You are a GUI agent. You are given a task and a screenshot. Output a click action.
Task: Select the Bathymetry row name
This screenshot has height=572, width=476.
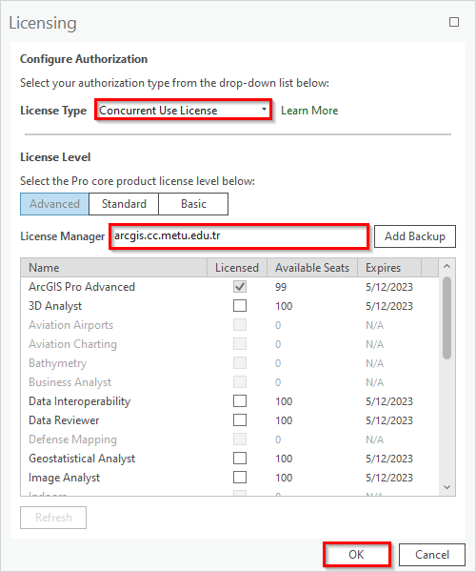[58, 363]
